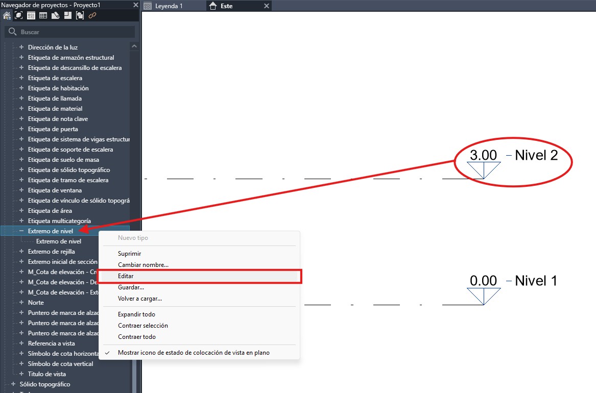The width and height of the screenshot is (596, 393).
Task: Click the 'Buscar' search field
Action: (x=71, y=32)
